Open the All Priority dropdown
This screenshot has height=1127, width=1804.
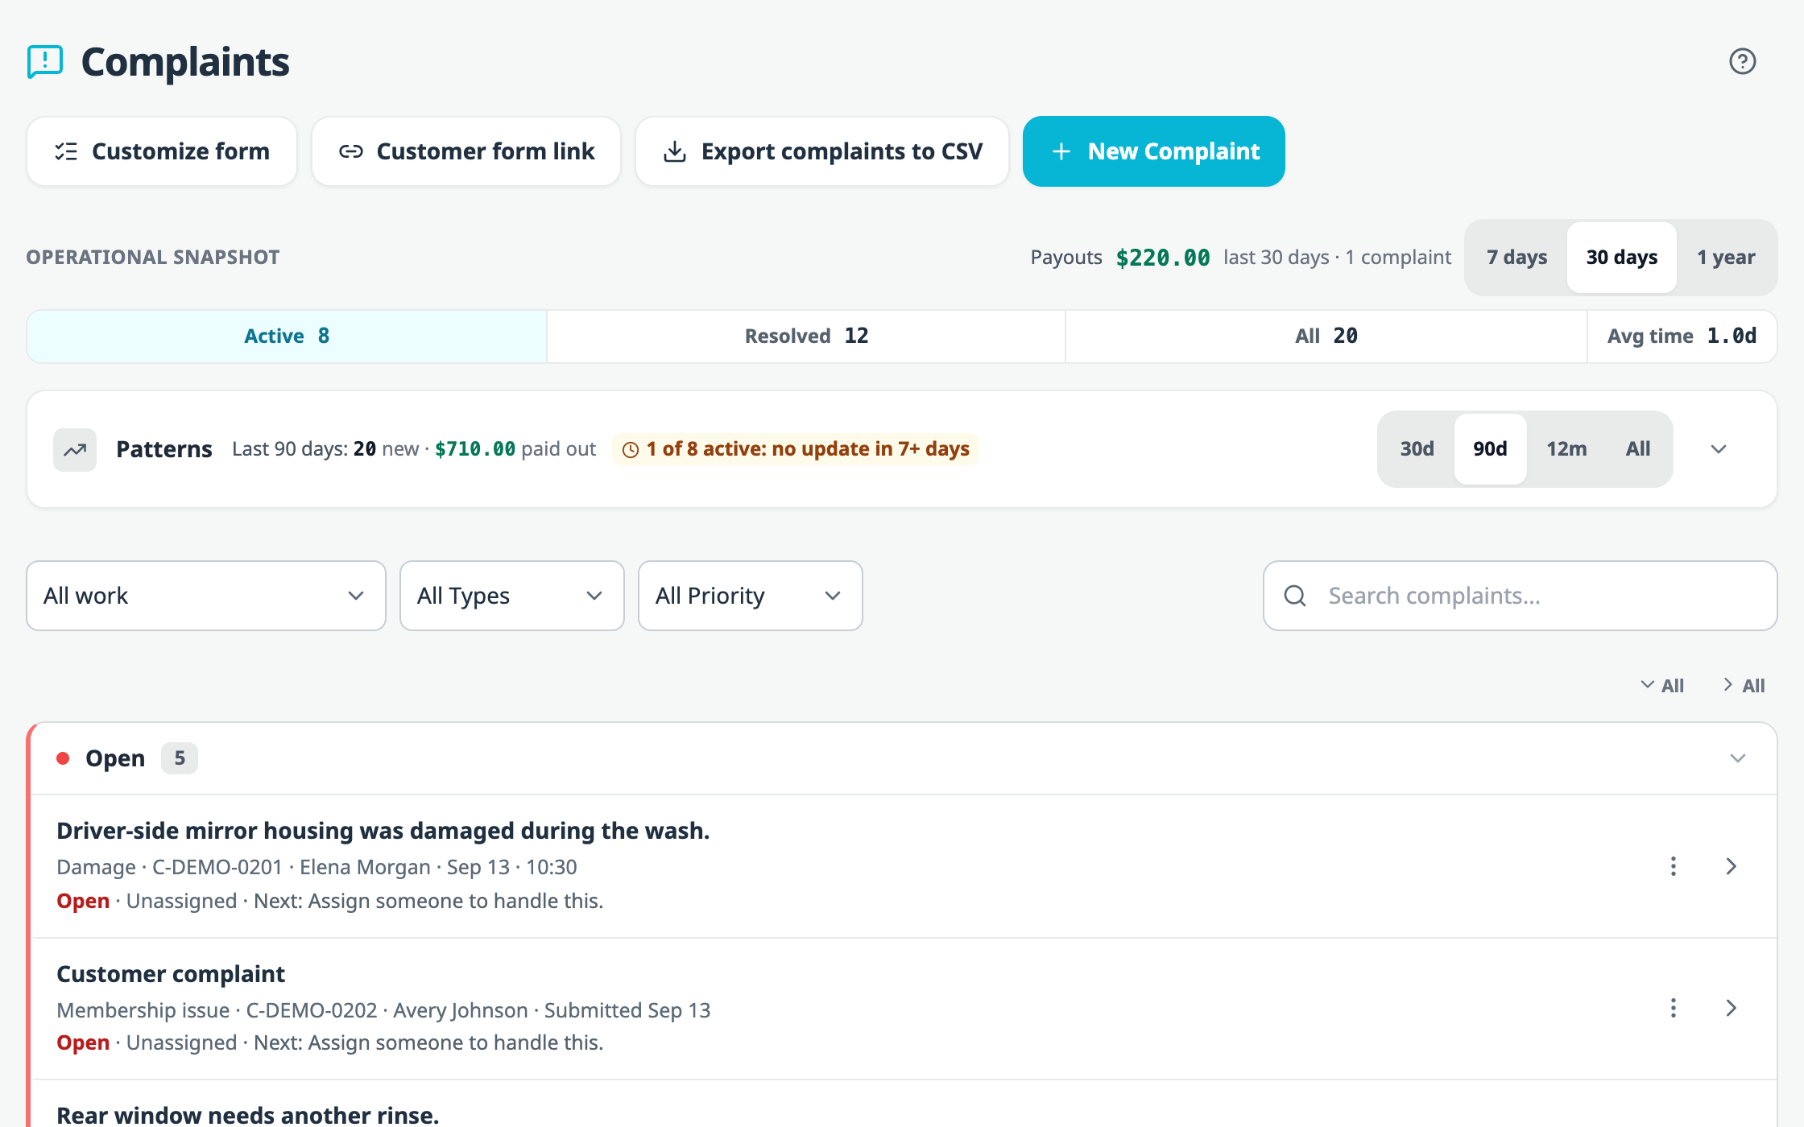pos(750,596)
